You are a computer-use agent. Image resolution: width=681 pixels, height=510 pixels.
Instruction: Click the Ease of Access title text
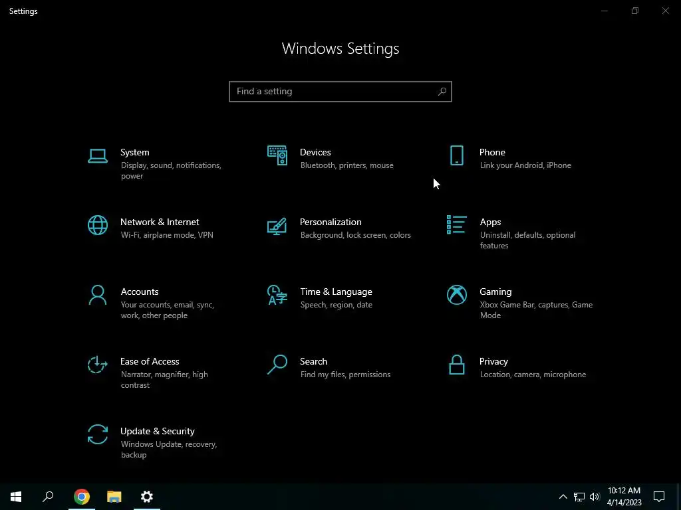tap(150, 362)
